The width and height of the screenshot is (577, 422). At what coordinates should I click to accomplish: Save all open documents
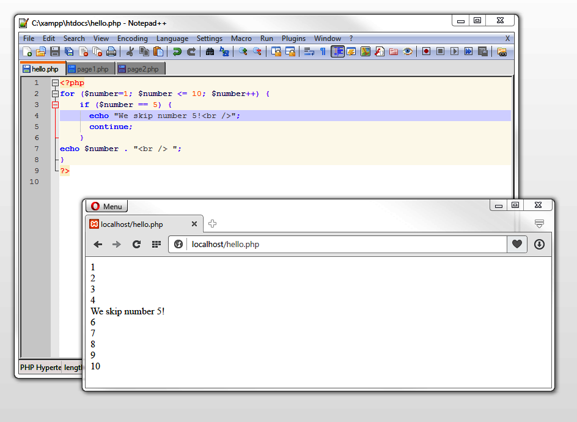coord(69,51)
